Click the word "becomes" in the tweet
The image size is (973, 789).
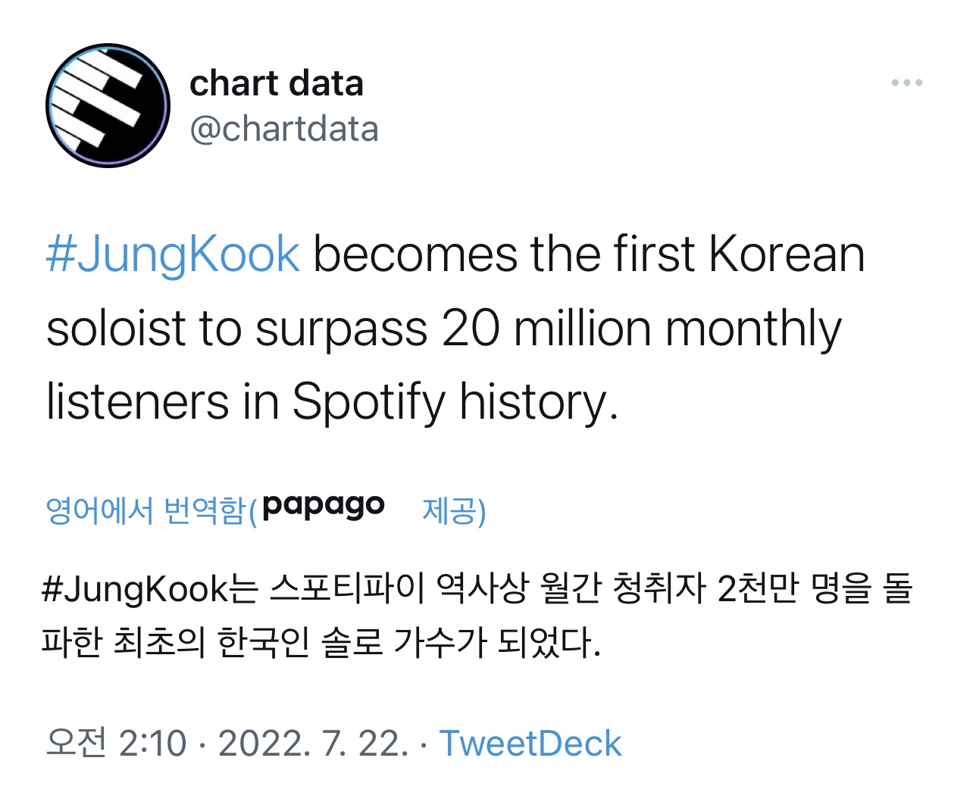tap(415, 254)
